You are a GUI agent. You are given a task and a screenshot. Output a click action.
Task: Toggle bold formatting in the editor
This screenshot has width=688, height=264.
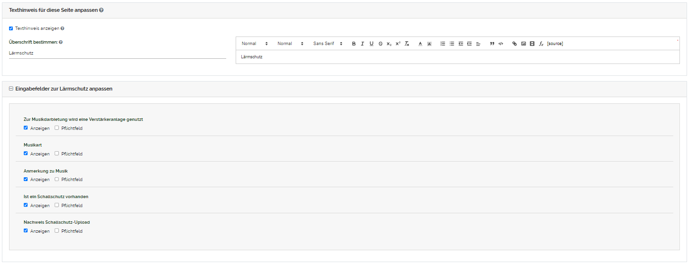354,44
